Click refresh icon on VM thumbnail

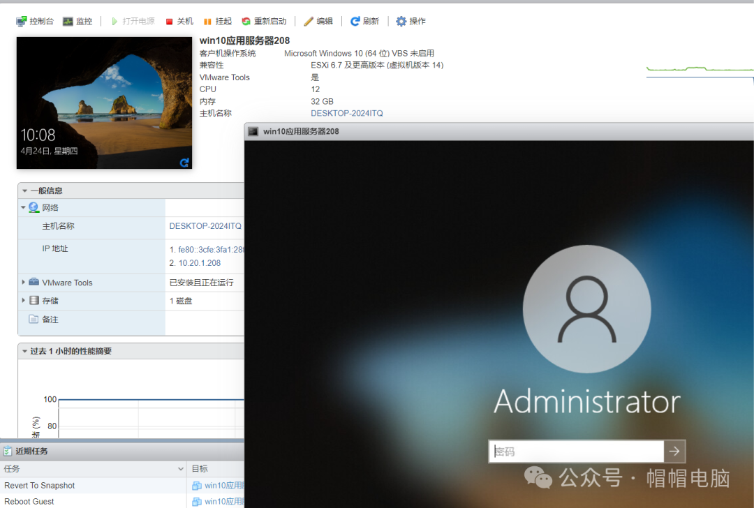pos(184,162)
